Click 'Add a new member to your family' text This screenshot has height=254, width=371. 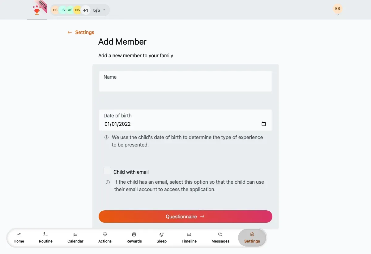pyautogui.click(x=136, y=56)
